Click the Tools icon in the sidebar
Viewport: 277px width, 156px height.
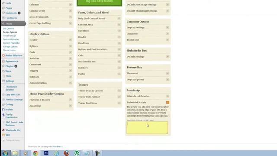(3, 76)
